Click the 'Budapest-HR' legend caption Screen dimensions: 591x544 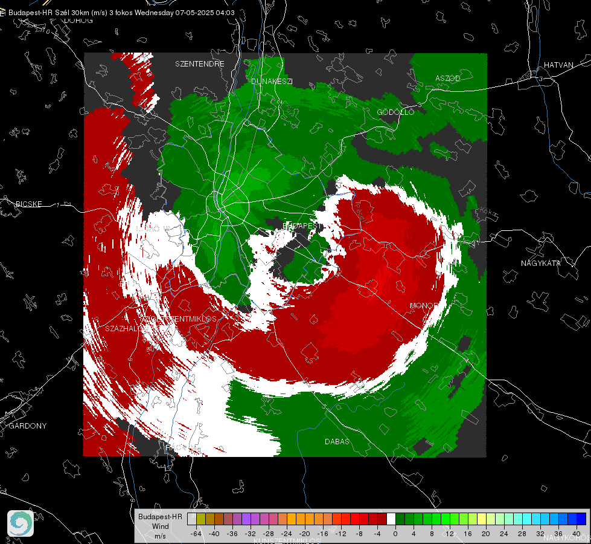point(160,517)
